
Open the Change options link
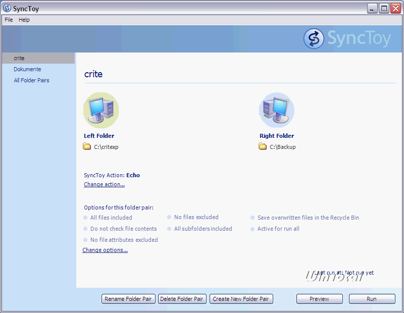pyautogui.click(x=105, y=250)
